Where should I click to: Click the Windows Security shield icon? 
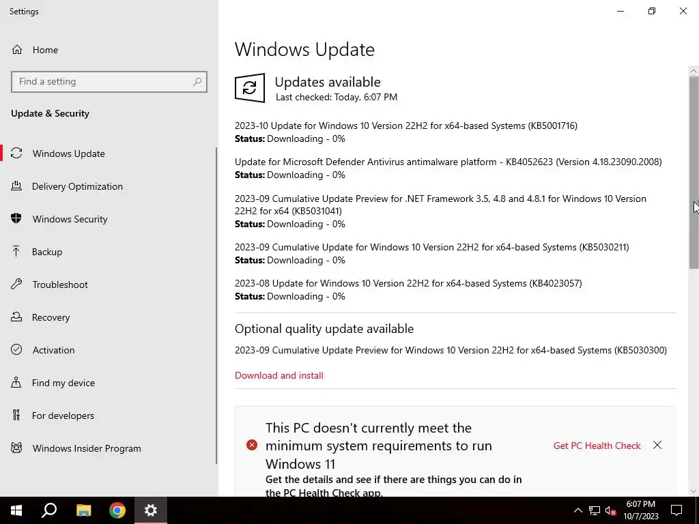16,219
